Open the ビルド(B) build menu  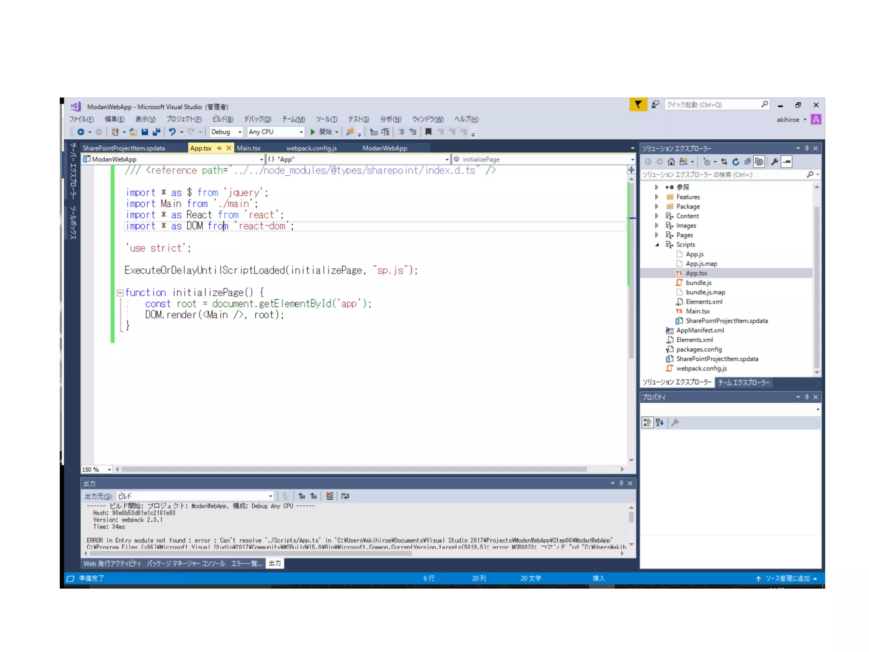pos(222,119)
